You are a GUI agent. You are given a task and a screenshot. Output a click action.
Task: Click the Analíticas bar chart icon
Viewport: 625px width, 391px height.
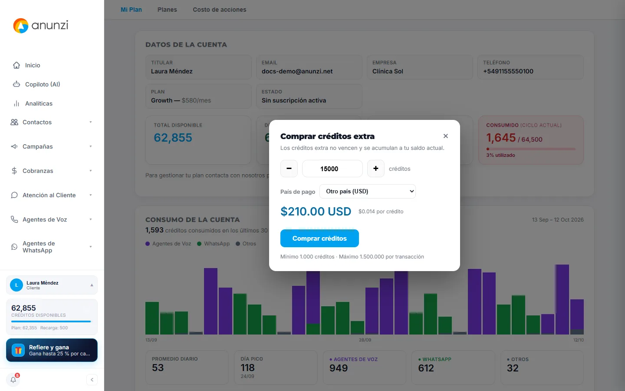coord(16,103)
